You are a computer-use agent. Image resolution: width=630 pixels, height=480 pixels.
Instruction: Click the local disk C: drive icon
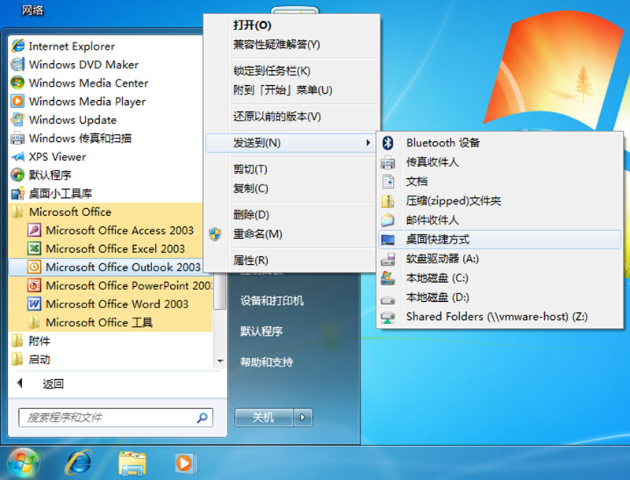point(387,278)
